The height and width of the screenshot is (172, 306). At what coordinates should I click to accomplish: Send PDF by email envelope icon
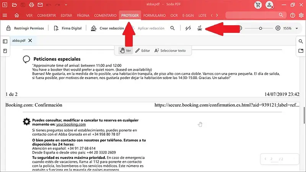coord(40,5)
